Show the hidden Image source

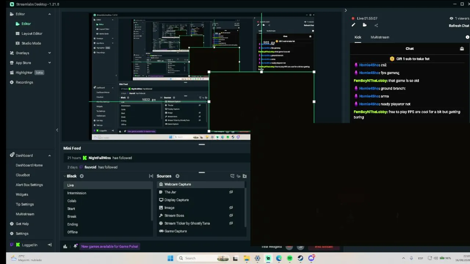coord(231,208)
